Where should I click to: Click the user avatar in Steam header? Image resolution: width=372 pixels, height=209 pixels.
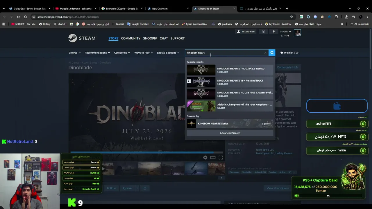coord(297,33)
